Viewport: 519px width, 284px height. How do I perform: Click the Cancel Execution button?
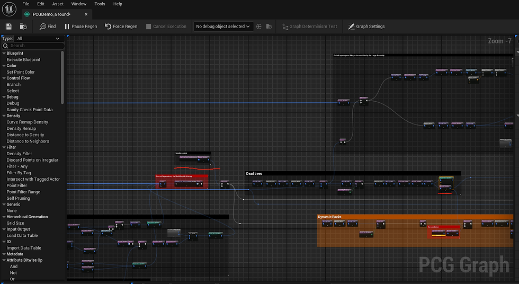[x=166, y=26]
